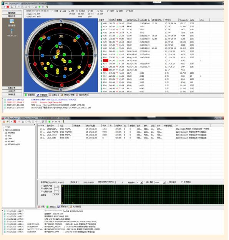Click the play icon in NetStation toolbar

5,7
